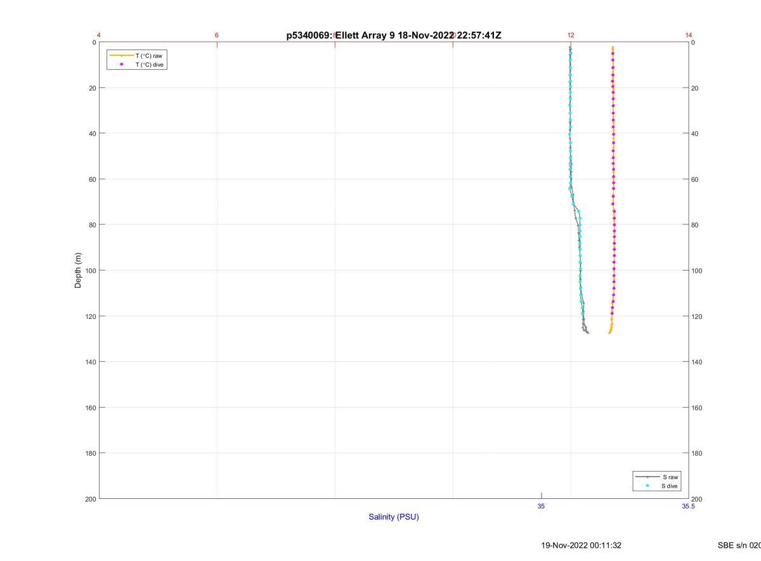
Task: Click the cyan dot marker for S dive
Action: 647,486
